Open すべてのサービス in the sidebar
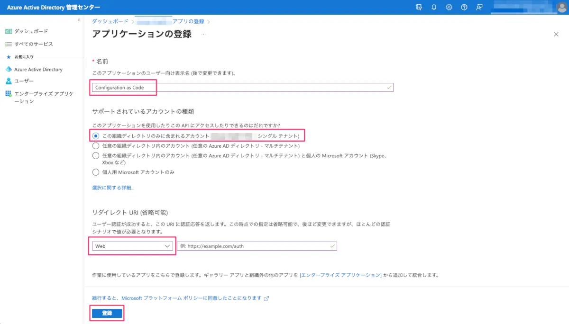The height and width of the screenshot is (324, 569). [34, 44]
